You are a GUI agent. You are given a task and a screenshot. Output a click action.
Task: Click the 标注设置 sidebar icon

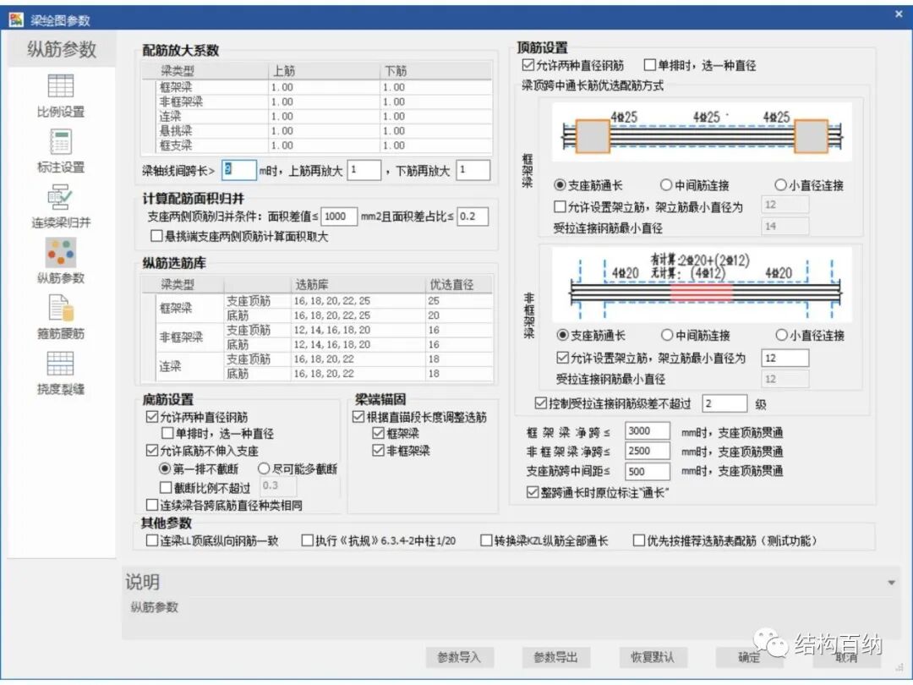point(60,145)
